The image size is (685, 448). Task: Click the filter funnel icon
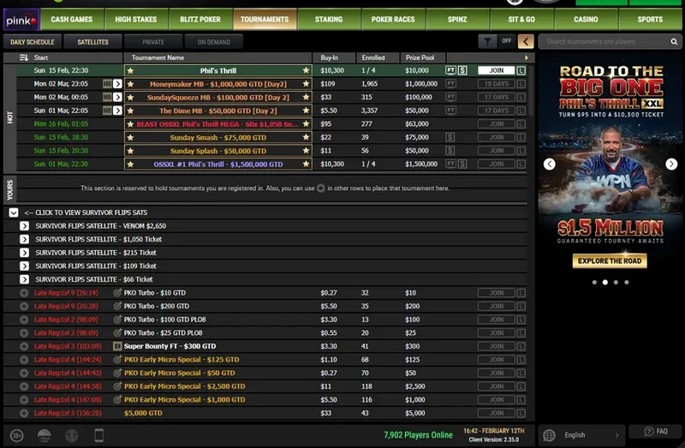point(486,41)
